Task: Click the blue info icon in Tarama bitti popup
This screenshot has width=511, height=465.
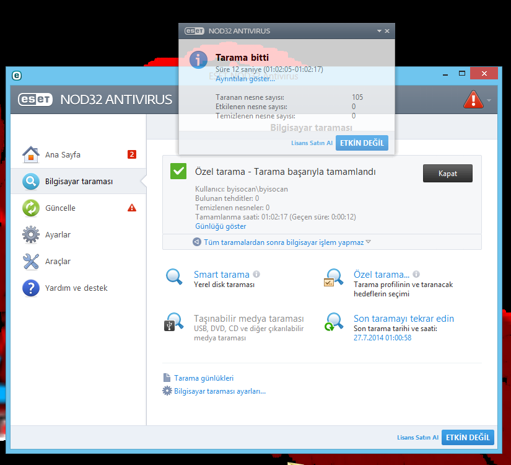Action: (x=198, y=60)
